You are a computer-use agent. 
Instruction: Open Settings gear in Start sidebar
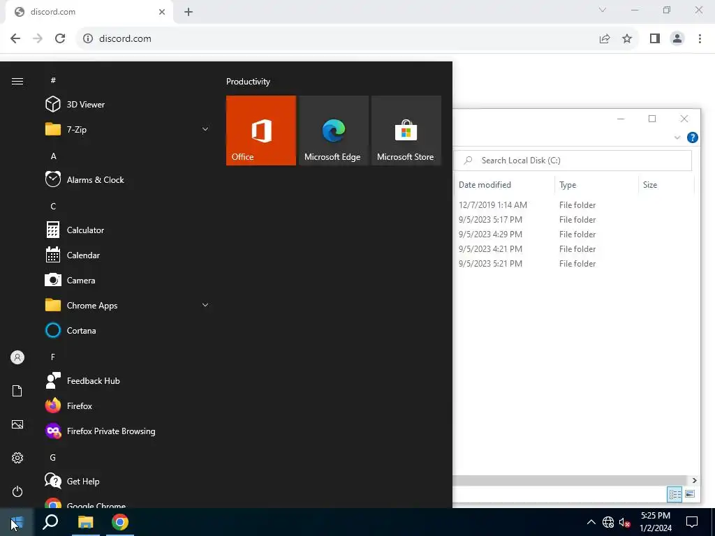(x=17, y=458)
